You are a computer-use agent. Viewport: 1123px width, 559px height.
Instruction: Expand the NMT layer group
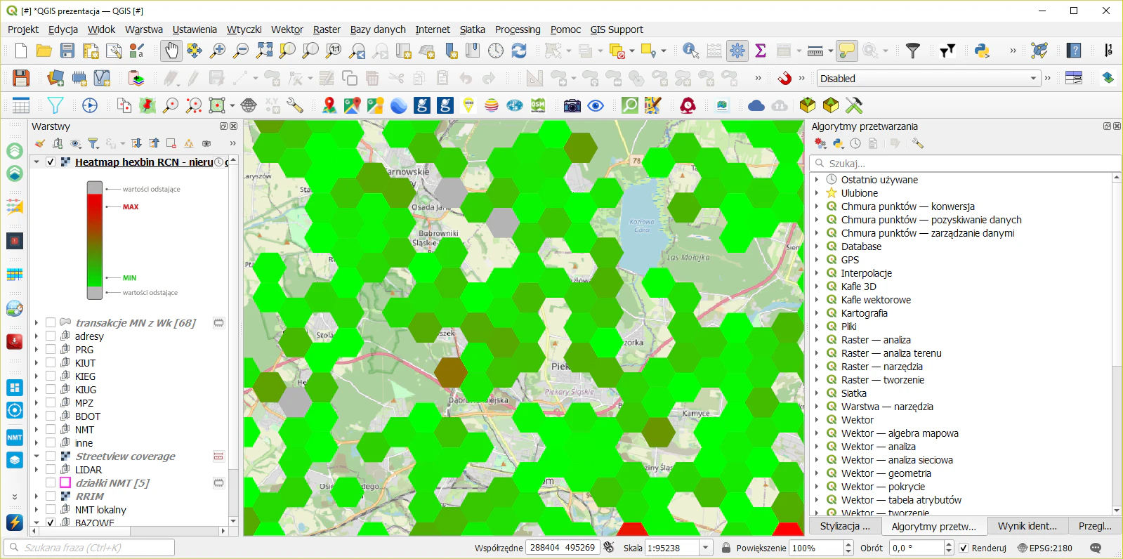click(x=37, y=430)
